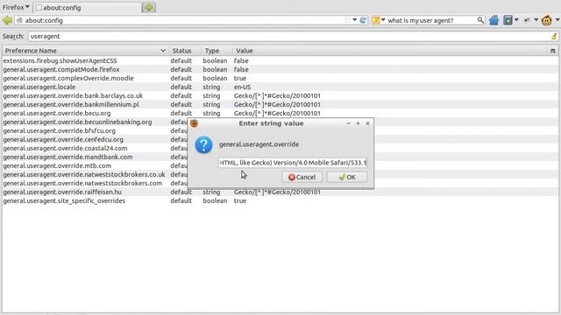This screenshot has height=315, width=561.
Task: Select general.useragent.override.bank.barclays.co.uk row
Action: tap(280, 95)
